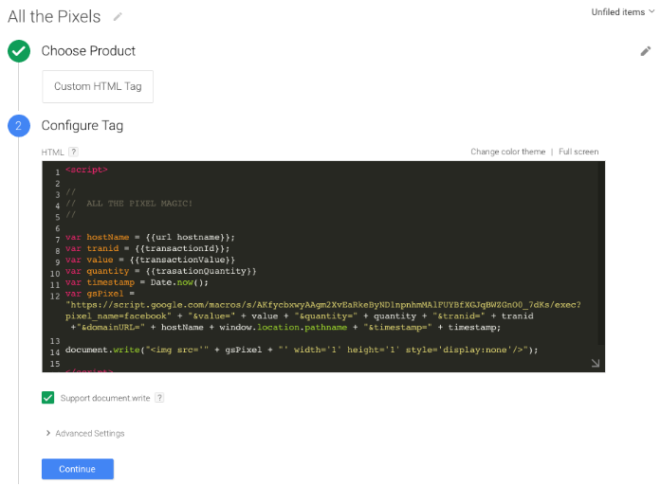Click line number 13 in gutter
661x486 pixels.
(x=55, y=341)
